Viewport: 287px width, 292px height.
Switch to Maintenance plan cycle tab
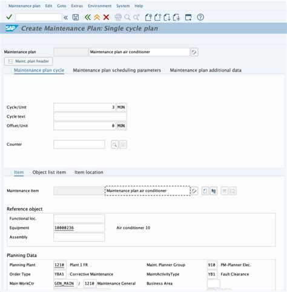click(x=39, y=70)
